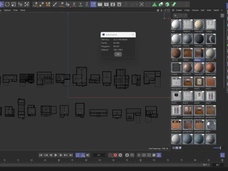This screenshot has width=228, height=171.
Task: Step to next frame
Action: click(61, 155)
